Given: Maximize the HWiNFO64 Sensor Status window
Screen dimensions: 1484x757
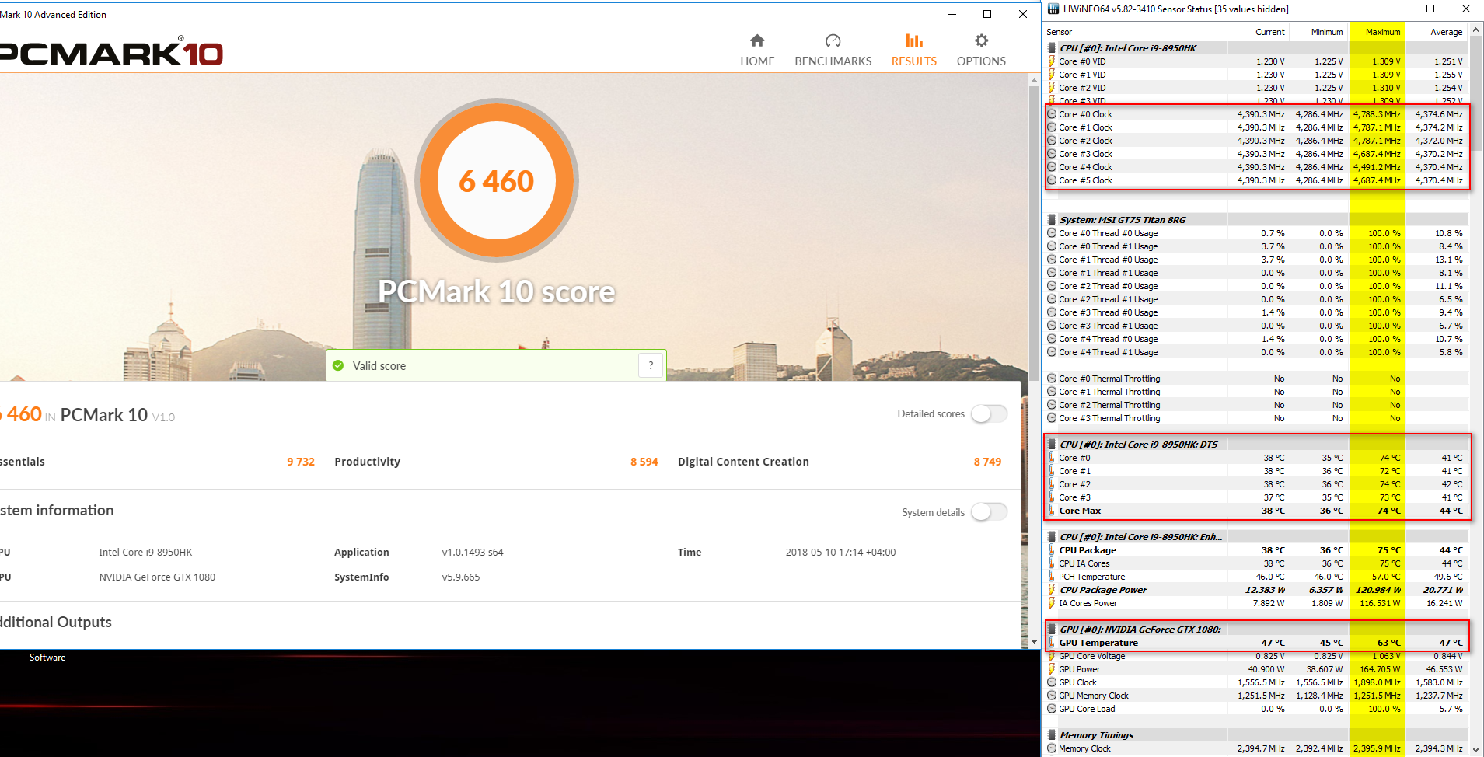Looking at the screenshot, I should pyautogui.click(x=1430, y=9).
